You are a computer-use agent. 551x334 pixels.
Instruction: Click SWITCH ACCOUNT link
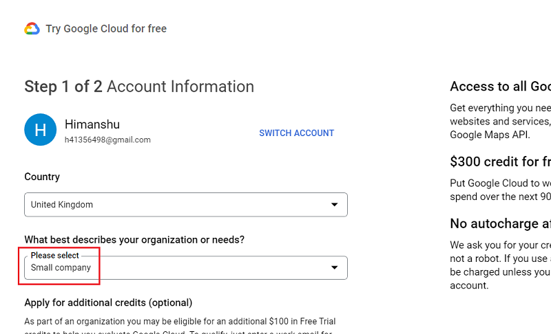coord(297,133)
